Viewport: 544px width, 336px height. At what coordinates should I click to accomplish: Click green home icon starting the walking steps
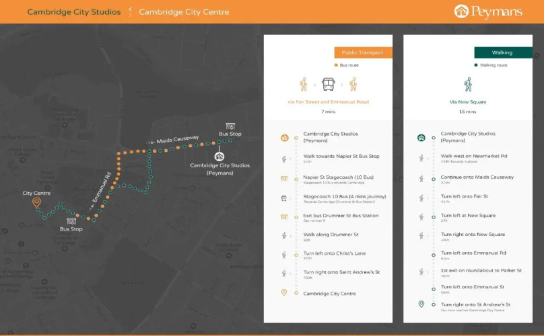[x=421, y=138]
